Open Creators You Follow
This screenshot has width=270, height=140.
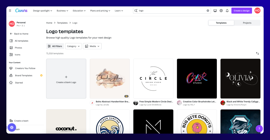tap(25, 68)
